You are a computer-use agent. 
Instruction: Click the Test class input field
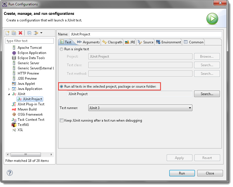click(x=140, y=65)
